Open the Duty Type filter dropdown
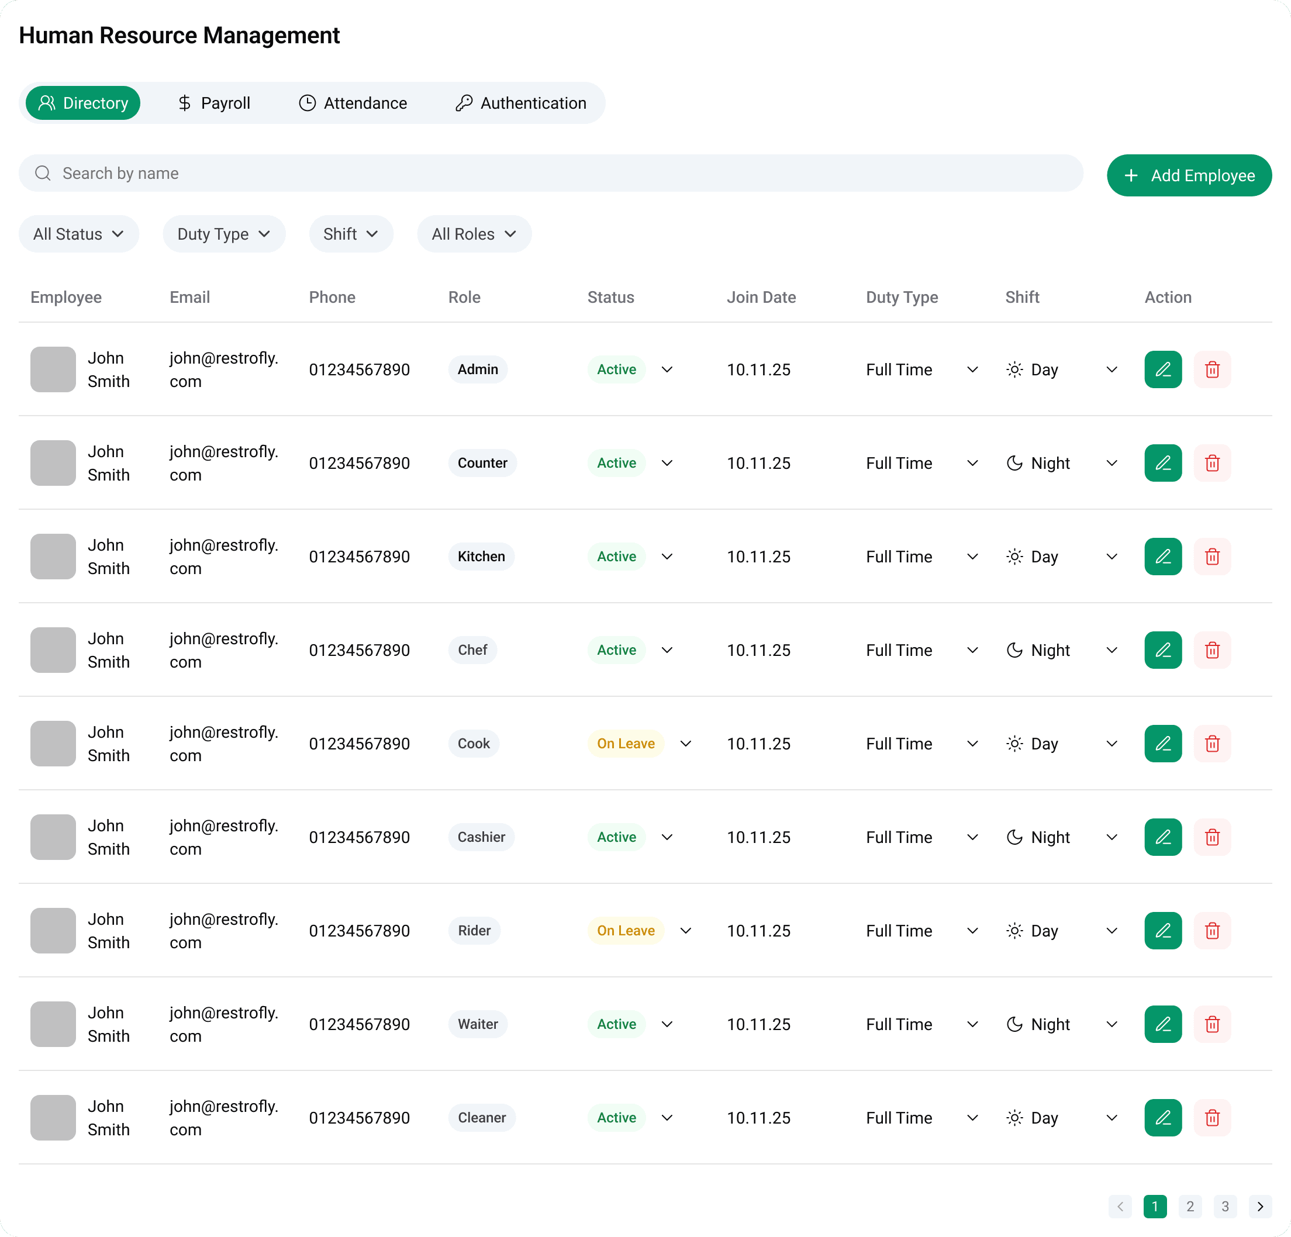Screen dimensions: 1291x1237 tap(224, 234)
